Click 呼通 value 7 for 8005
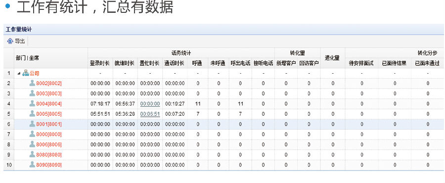Image resolution: width=445 pixels, height=183 pixels. coord(198,114)
